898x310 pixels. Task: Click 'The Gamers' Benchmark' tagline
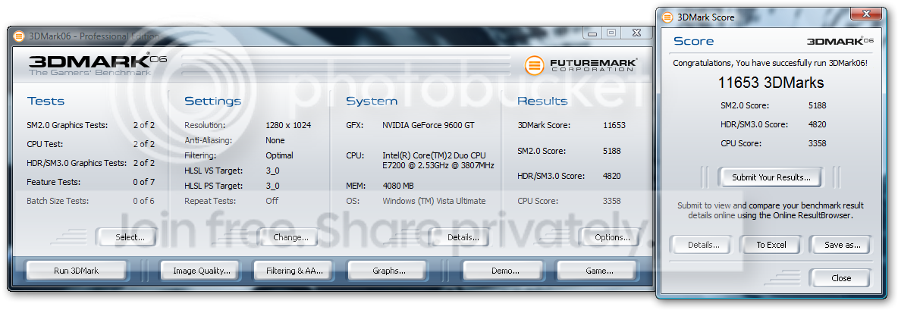click(x=89, y=73)
